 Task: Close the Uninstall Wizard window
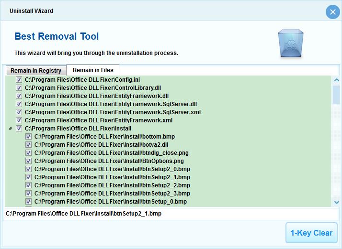(x=332, y=12)
